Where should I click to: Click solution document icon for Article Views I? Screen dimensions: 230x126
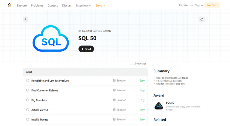(114, 110)
